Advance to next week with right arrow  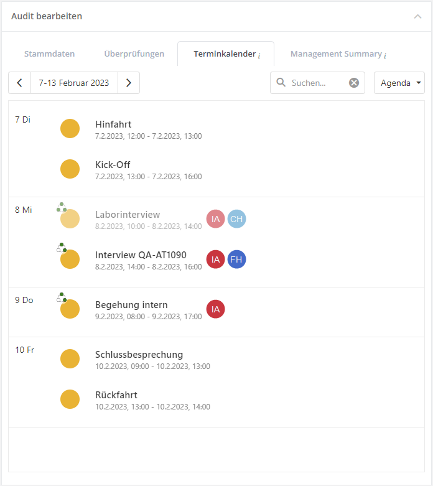click(x=129, y=83)
